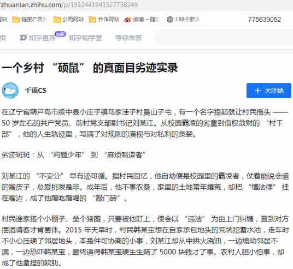Click the 775639052 bookmark text
293x269 pixels.
tap(265, 20)
